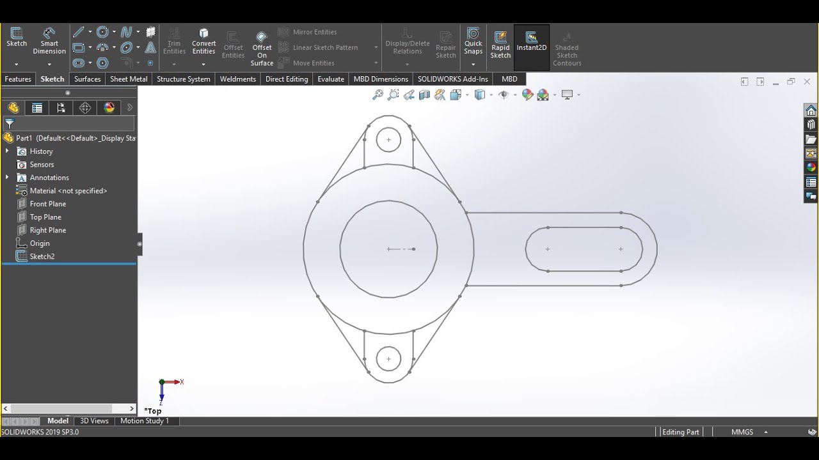
Task: Click Convert Entities tool
Action: (203, 41)
